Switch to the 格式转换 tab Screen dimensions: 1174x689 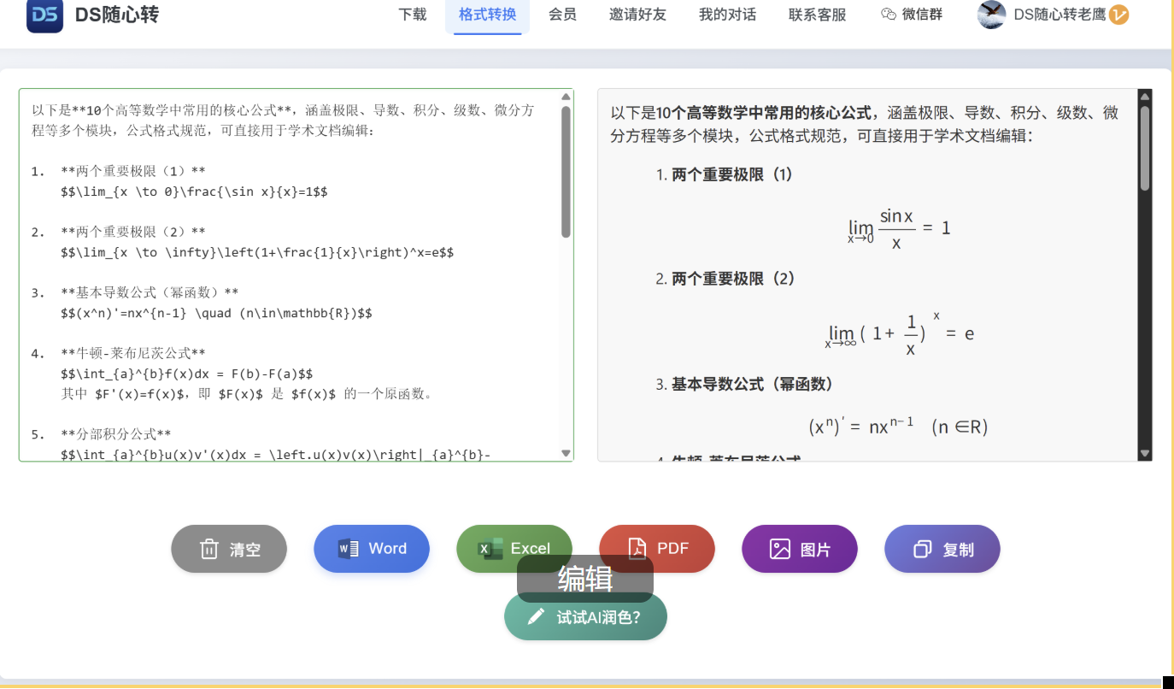tap(488, 15)
